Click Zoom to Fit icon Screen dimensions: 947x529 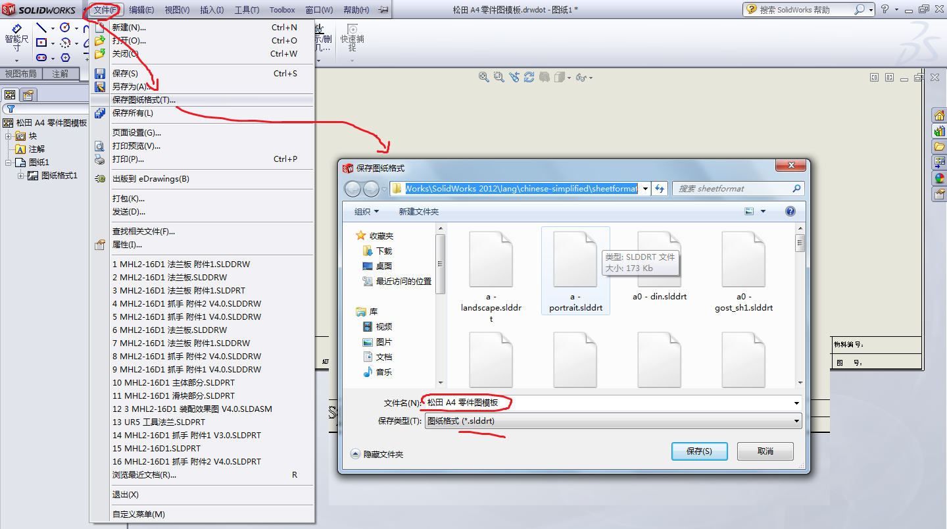[484, 77]
